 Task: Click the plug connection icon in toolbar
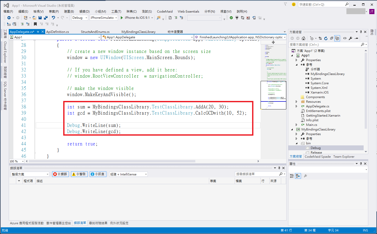pyautogui.click(x=237, y=18)
